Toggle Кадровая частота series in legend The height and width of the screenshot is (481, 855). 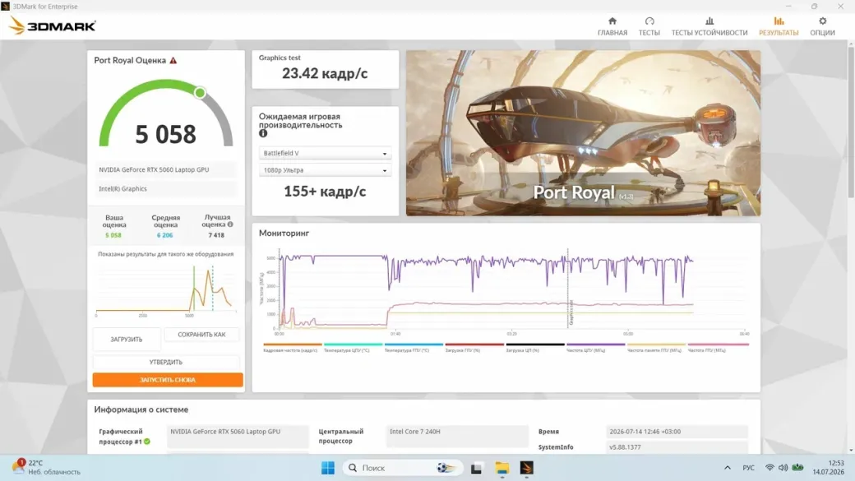pos(293,347)
